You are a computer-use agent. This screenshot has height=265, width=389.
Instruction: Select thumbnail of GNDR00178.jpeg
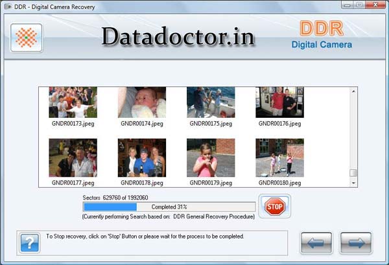[142, 157]
